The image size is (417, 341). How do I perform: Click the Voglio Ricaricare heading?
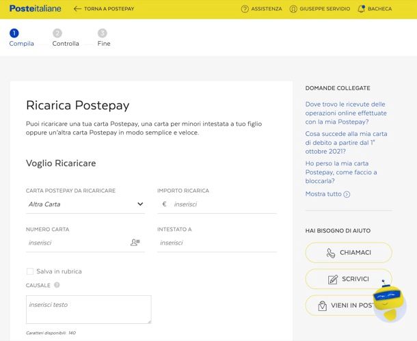tap(61, 163)
